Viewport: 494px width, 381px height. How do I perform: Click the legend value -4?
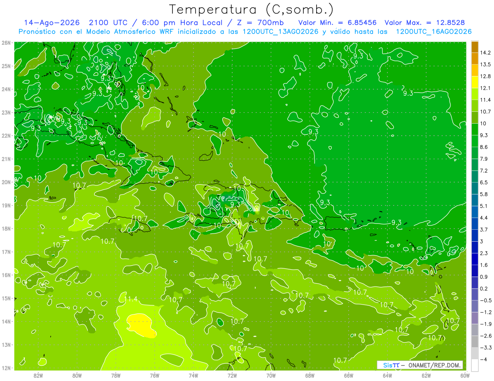pos(483,360)
